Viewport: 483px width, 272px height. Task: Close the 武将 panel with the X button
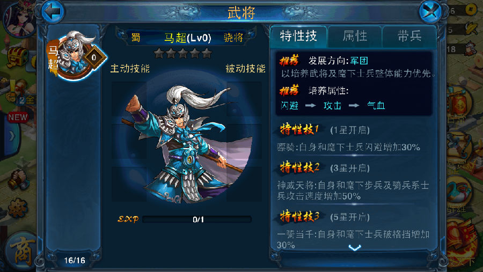(x=430, y=12)
